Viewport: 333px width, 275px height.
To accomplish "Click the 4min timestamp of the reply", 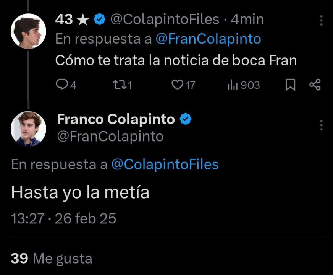I will (x=247, y=20).
